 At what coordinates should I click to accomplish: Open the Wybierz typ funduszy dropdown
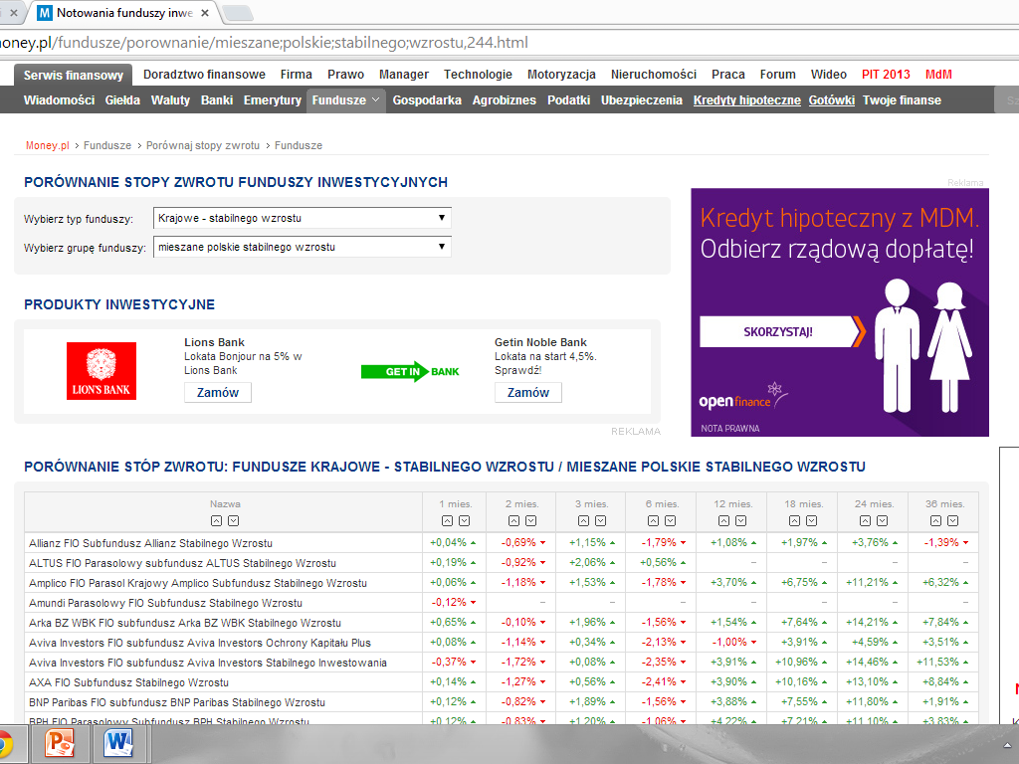tap(303, 218)
